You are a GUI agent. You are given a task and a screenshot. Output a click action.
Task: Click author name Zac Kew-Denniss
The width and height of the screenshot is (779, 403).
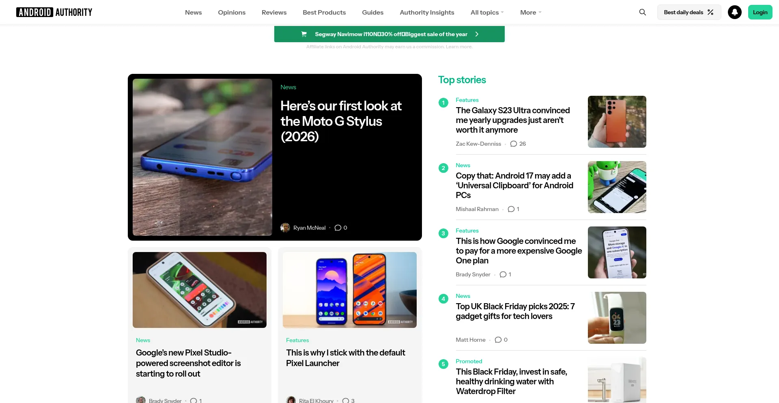(478, 144)
